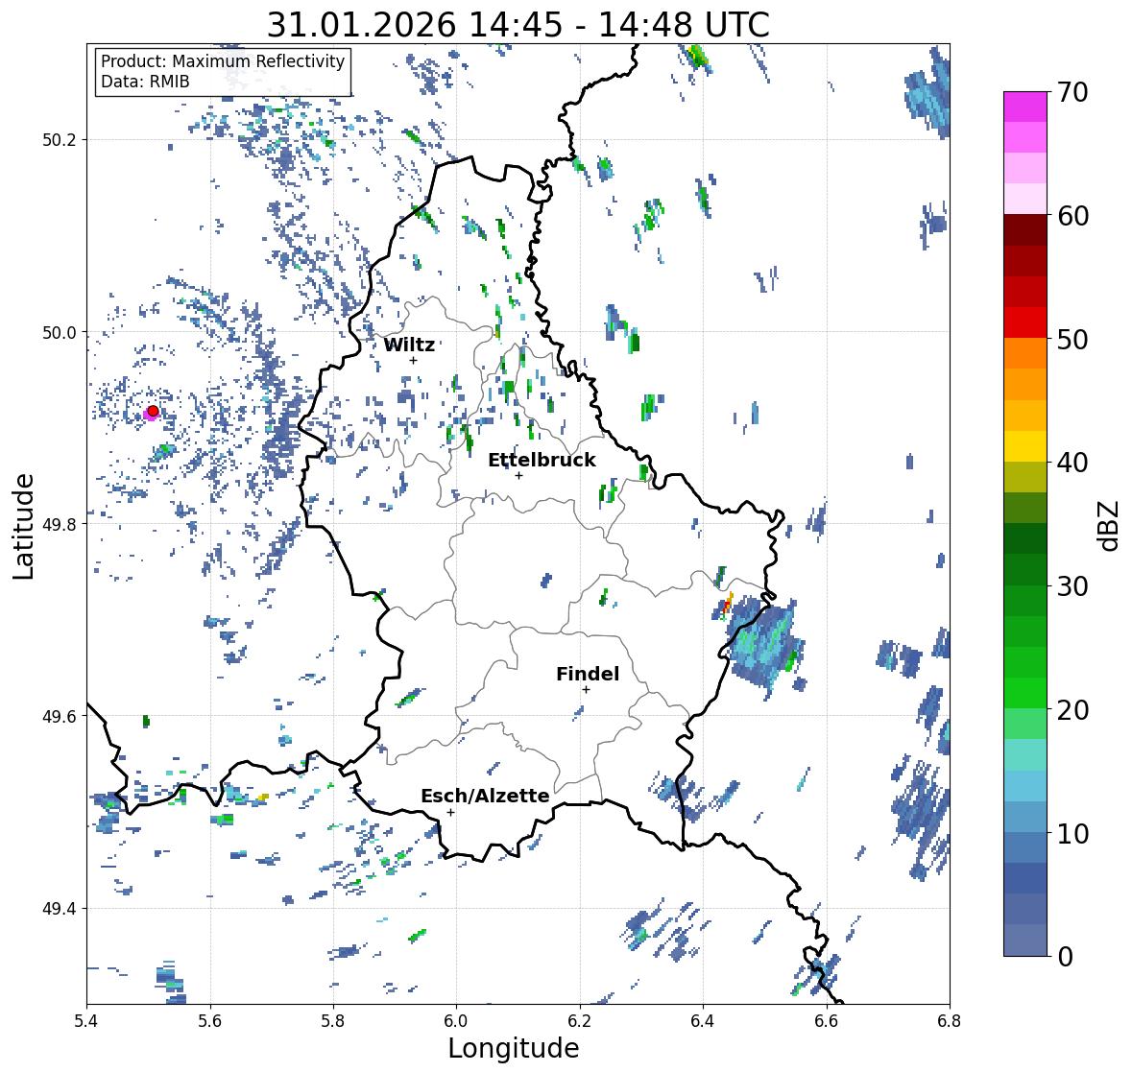This screenshot has width=1132, height=1072.
Task: Pick the dark green colorbar swatch near 30
Action: coord(1025,570)
